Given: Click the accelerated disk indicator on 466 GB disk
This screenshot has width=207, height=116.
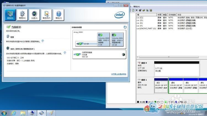Looking at the screenshot, I should click(123, 55).
